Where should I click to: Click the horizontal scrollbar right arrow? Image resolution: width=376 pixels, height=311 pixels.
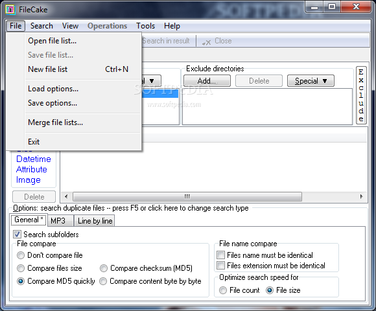point(361,197)
